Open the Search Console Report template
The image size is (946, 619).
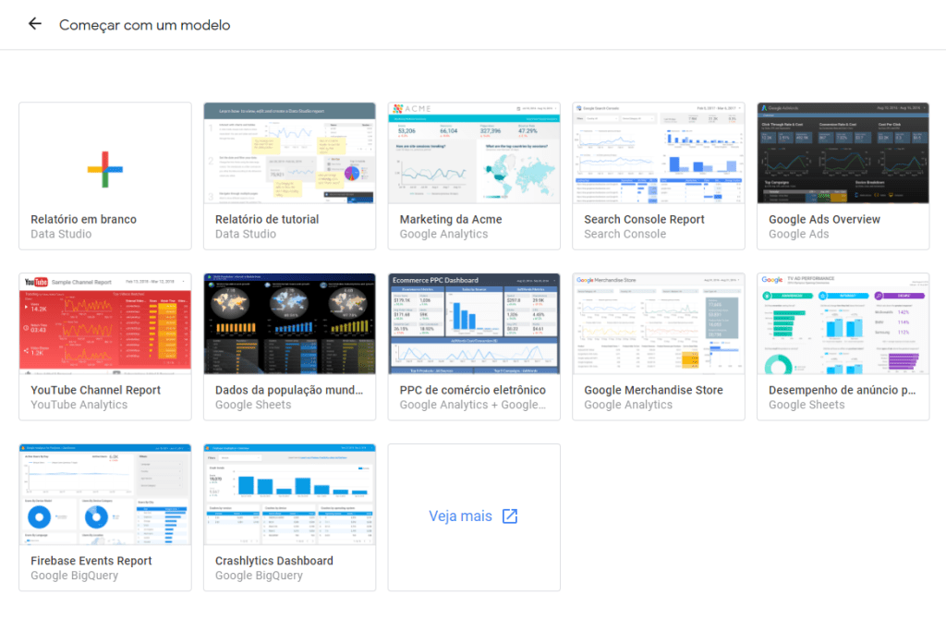click(x=659, y=152)
